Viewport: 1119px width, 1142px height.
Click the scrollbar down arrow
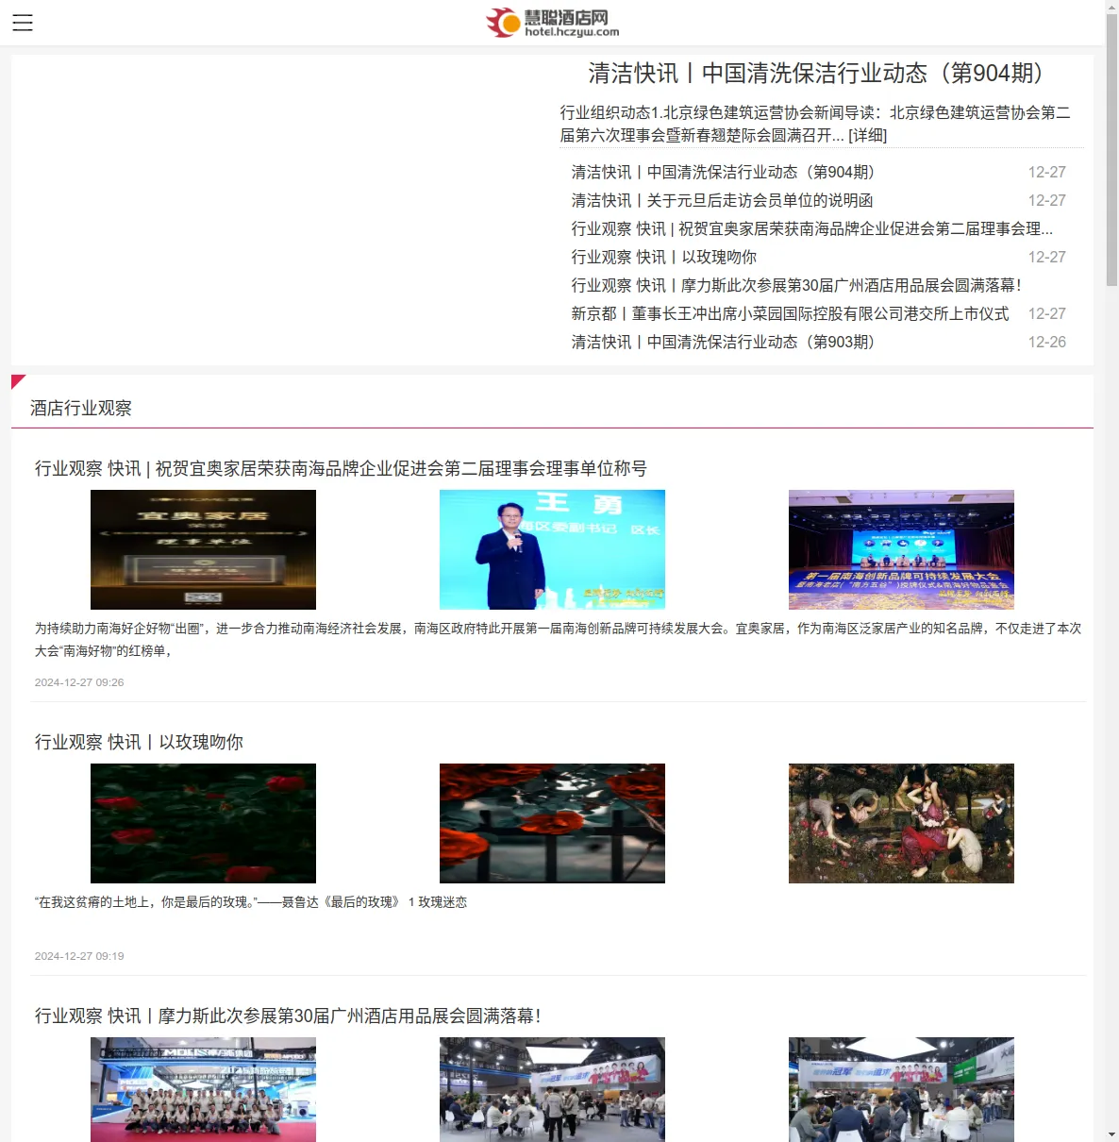click(1111, 1134)
